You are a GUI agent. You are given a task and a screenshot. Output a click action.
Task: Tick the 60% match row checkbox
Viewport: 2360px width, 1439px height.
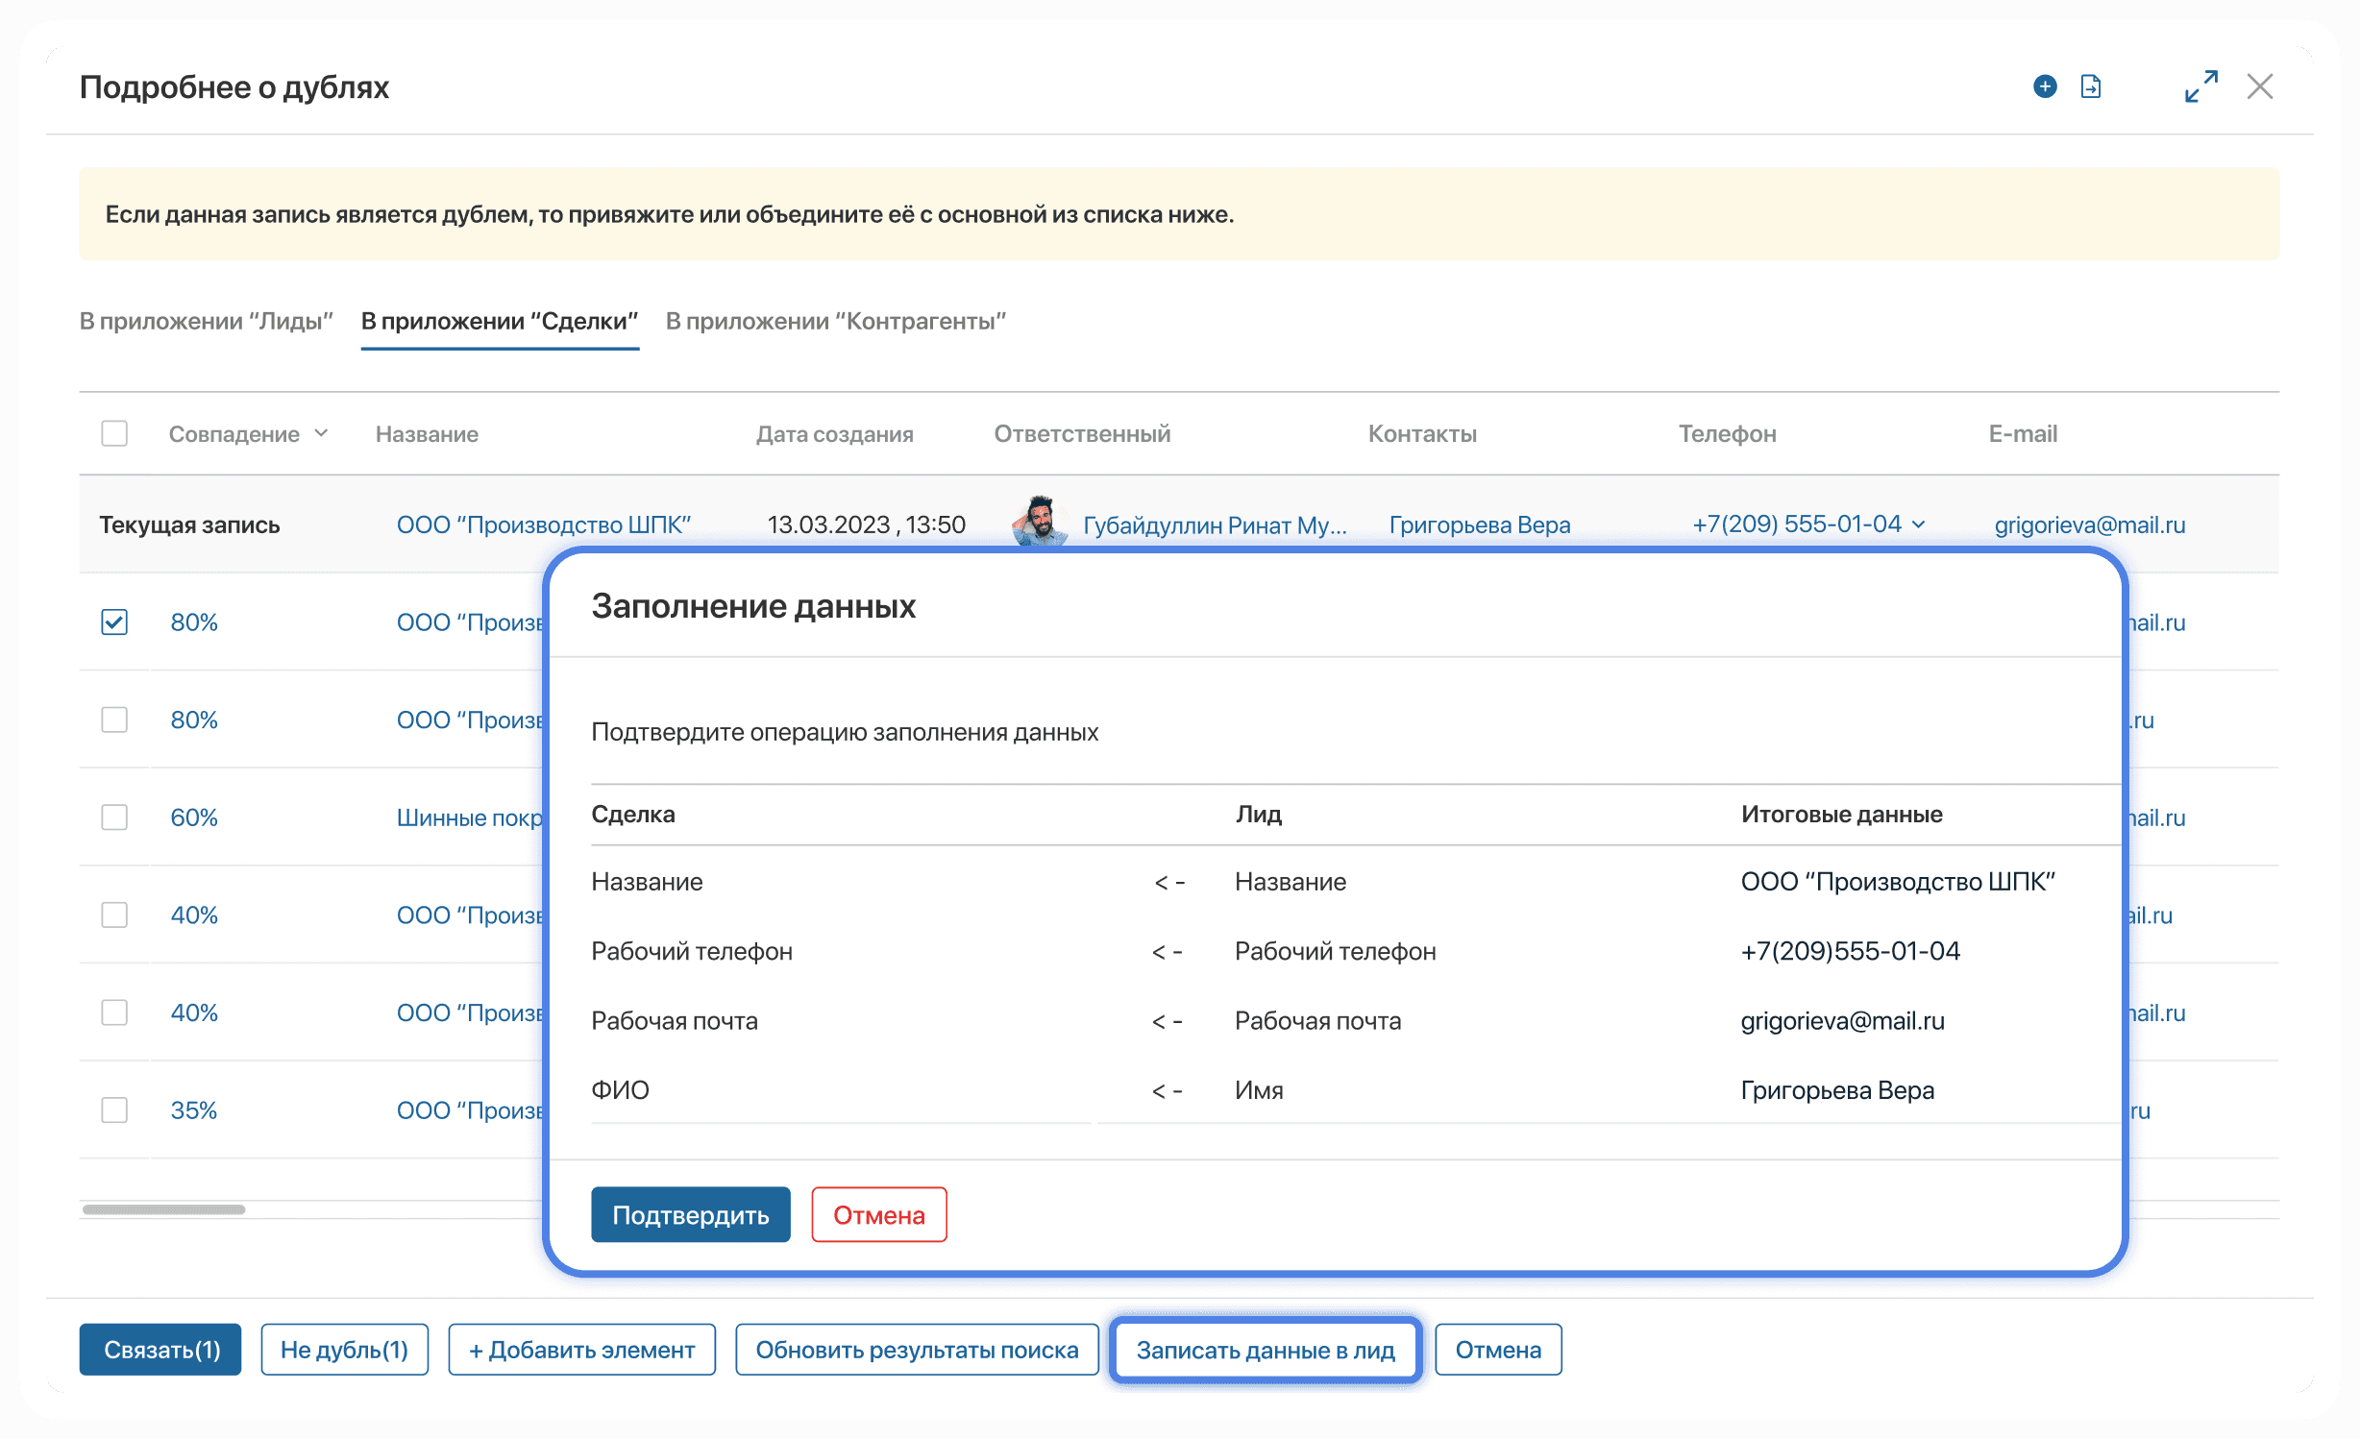point(114,817)
